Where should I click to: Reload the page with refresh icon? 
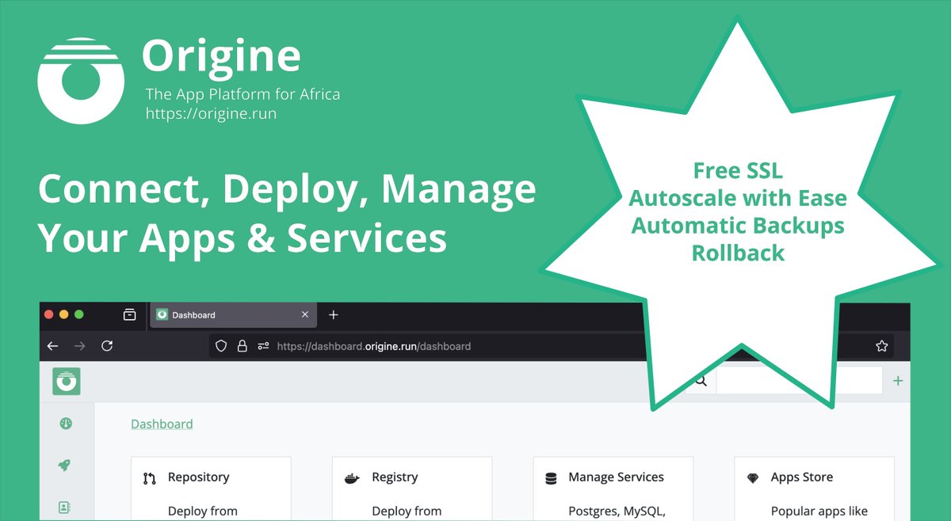(x=107, y=346)
